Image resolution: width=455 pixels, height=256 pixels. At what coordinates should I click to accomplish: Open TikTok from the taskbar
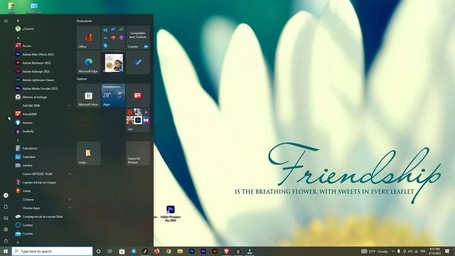click(145, 251)
